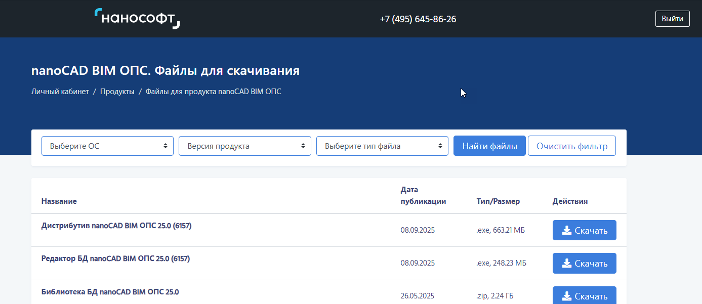Viewport: 702px width, 304px height.
Task: Open the Выберите тип файла dropdown
Action: point(382,146)
